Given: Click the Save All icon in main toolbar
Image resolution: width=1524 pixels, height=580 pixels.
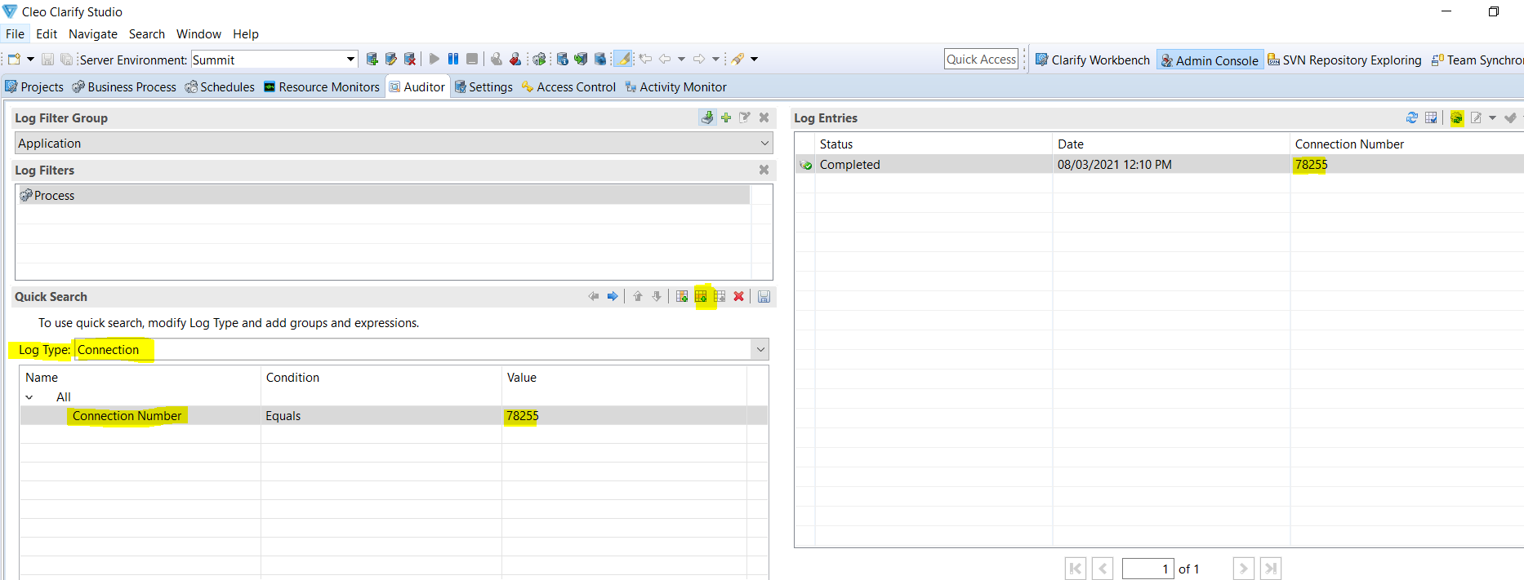Looking at the screenshot, I should coord(66,59).
